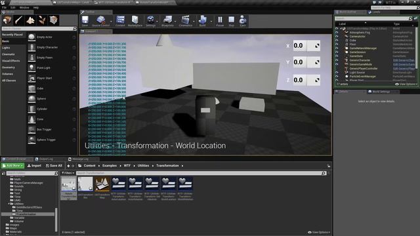The width and height of the screenshot is (420, 236).
Task: Toggle visibility of CameraActor
Action: 337,37
